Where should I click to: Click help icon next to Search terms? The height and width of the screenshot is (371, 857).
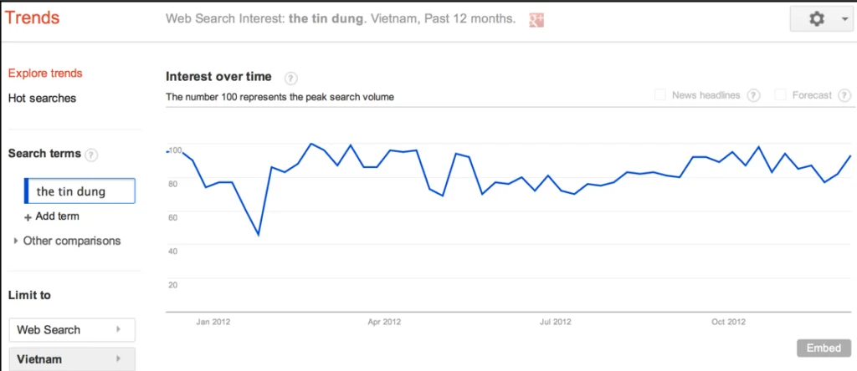point(91,155)
